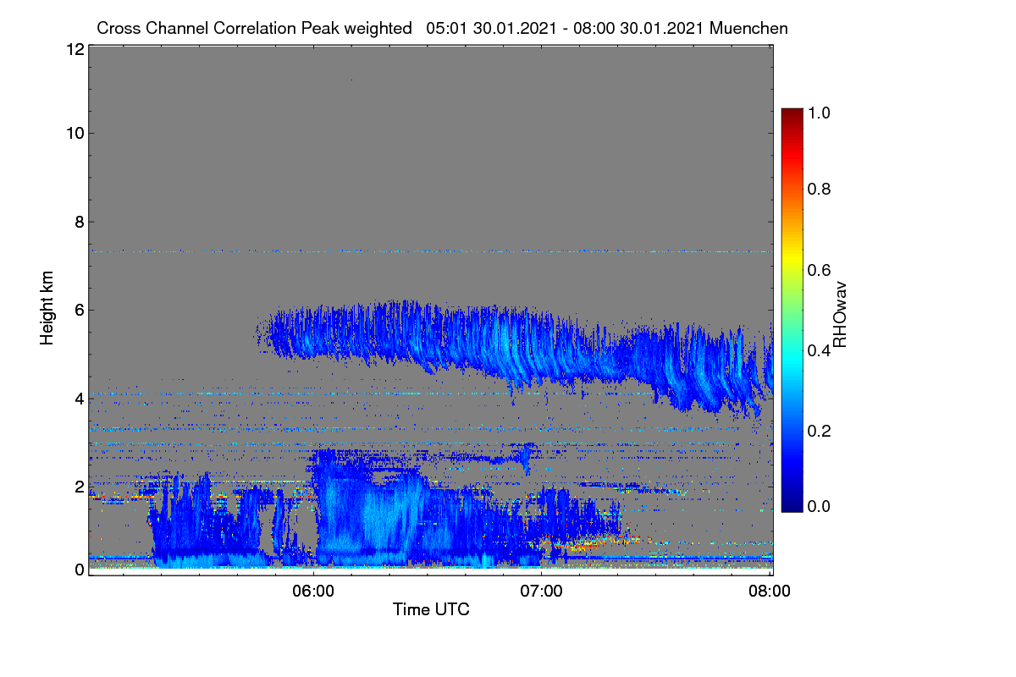The image size is (1016, 677).
Task: Click the 10 km height tick label
Action: coord(75,133)
